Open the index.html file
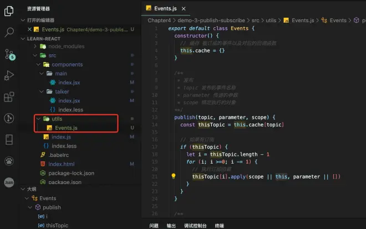366x229 pixels. (x=62, y=164)
